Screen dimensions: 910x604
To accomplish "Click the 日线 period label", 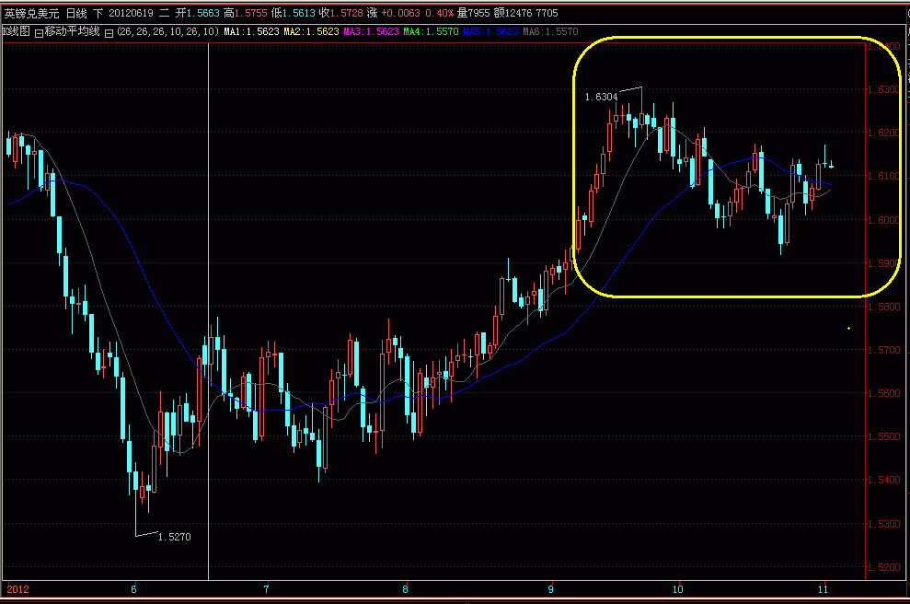I will 76,13.
